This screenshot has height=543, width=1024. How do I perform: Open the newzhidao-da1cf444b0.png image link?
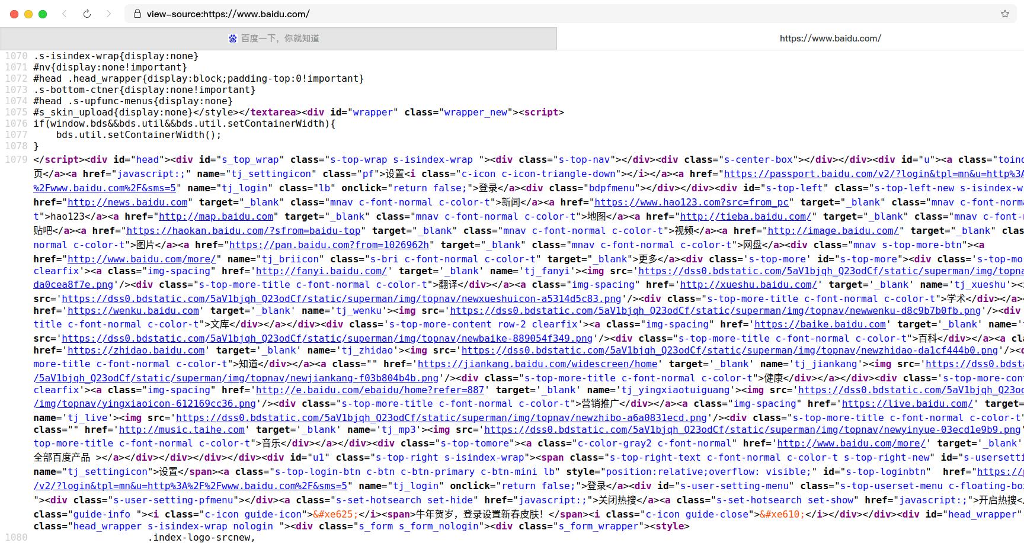click(729, 350)
